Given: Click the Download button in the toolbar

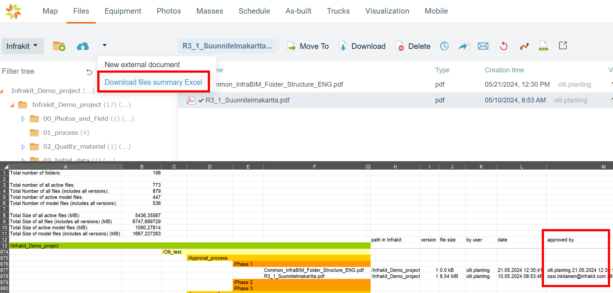Looking at the screenshot, I should tap(362, 46).
